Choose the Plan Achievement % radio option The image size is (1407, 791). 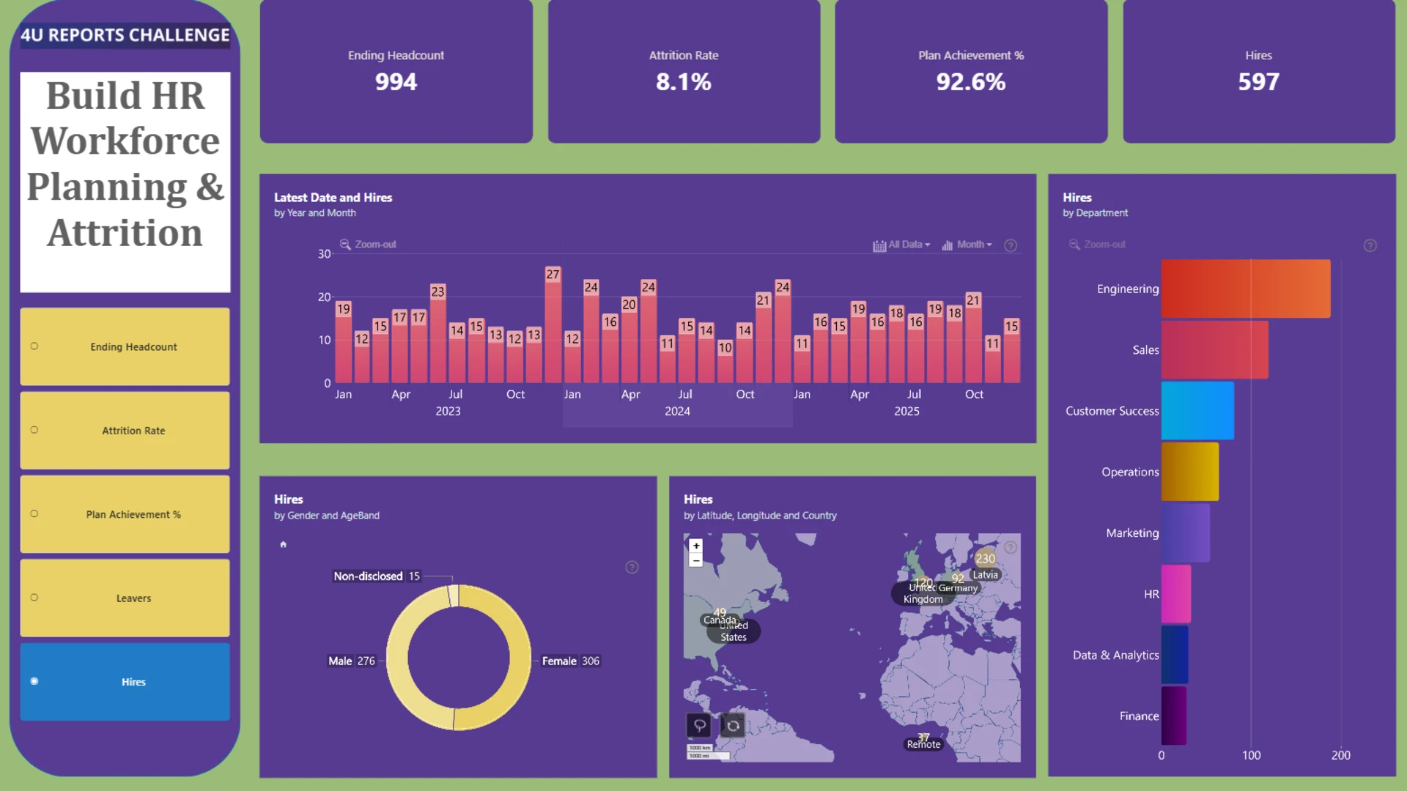pos(34,513)
